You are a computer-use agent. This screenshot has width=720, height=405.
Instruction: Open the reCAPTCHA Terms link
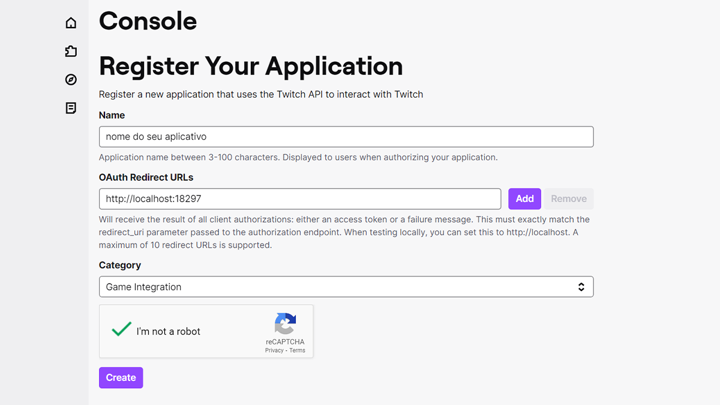point(298,350)
